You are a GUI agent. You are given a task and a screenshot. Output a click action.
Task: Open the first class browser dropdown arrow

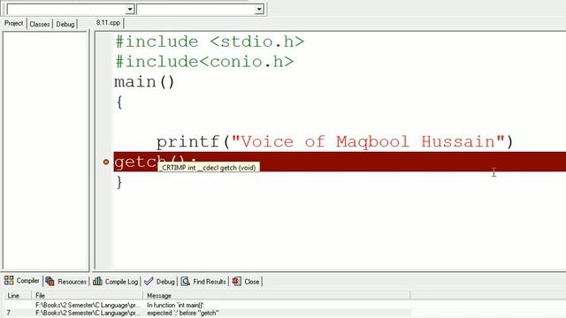tap(130, 9)
